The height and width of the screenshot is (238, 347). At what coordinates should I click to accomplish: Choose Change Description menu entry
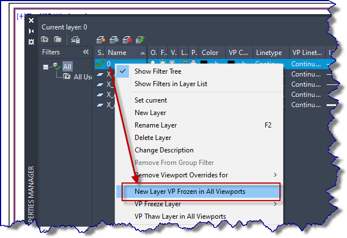(x=199, y=150)
